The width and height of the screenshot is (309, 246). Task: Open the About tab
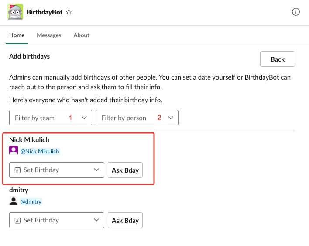point(81,35)
